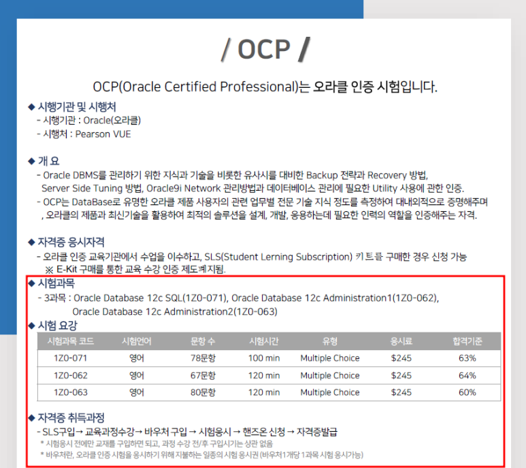The image size is (526, 468).
Task: Click the 'SLS구입→ 교육과정수강' process line
Action: tap(187, 432)
